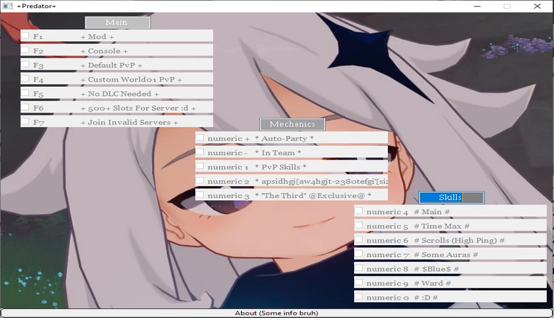Check numeric 3 The Third Exclusive checkbox

(x=200, y=194)
